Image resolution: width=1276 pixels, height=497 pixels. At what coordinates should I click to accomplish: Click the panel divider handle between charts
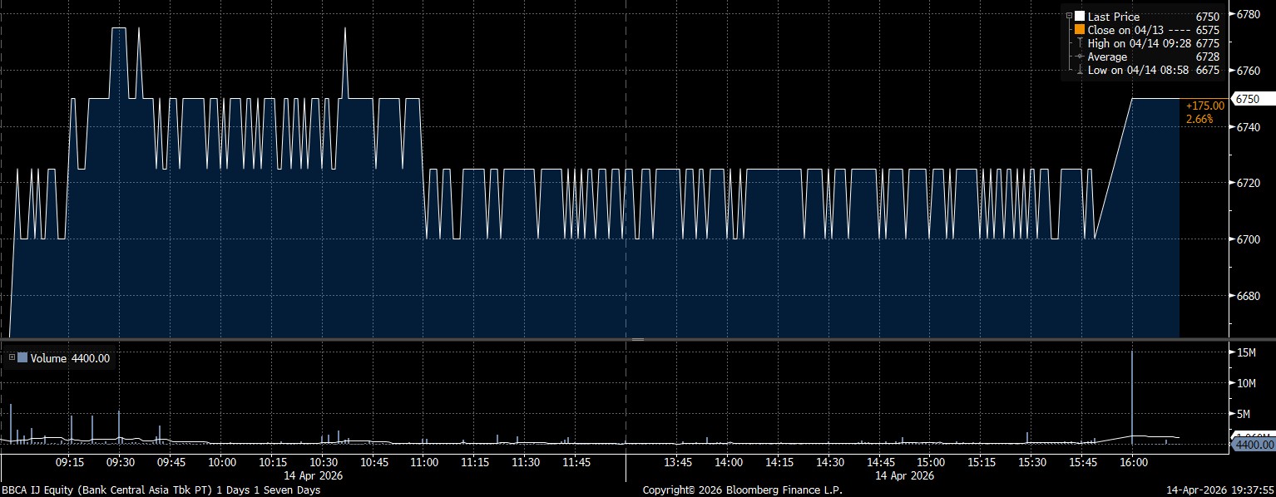(x=638, y=339)
